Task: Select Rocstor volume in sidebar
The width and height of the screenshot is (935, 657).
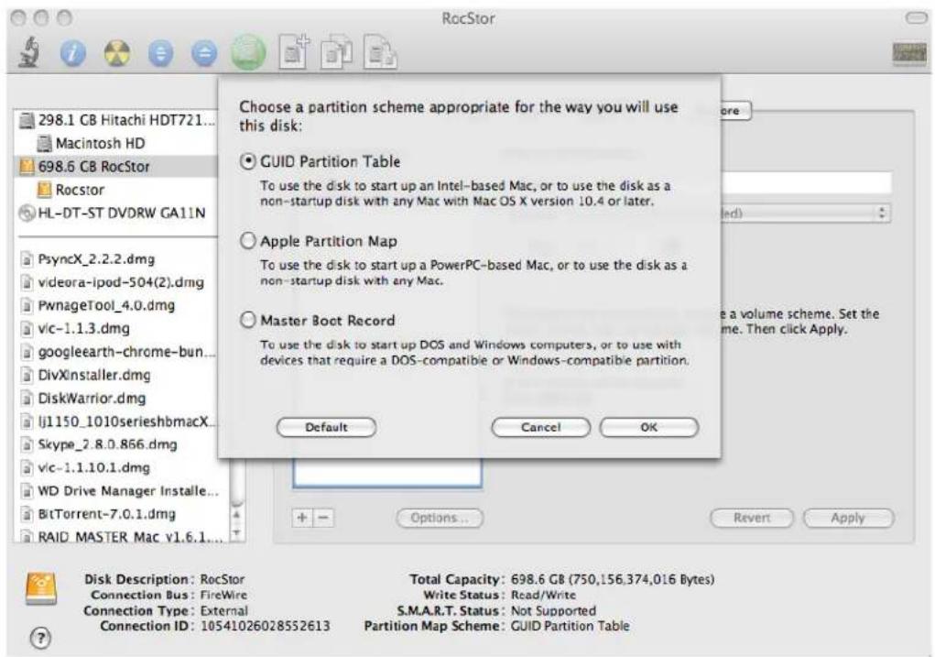Action: point(116,190)
